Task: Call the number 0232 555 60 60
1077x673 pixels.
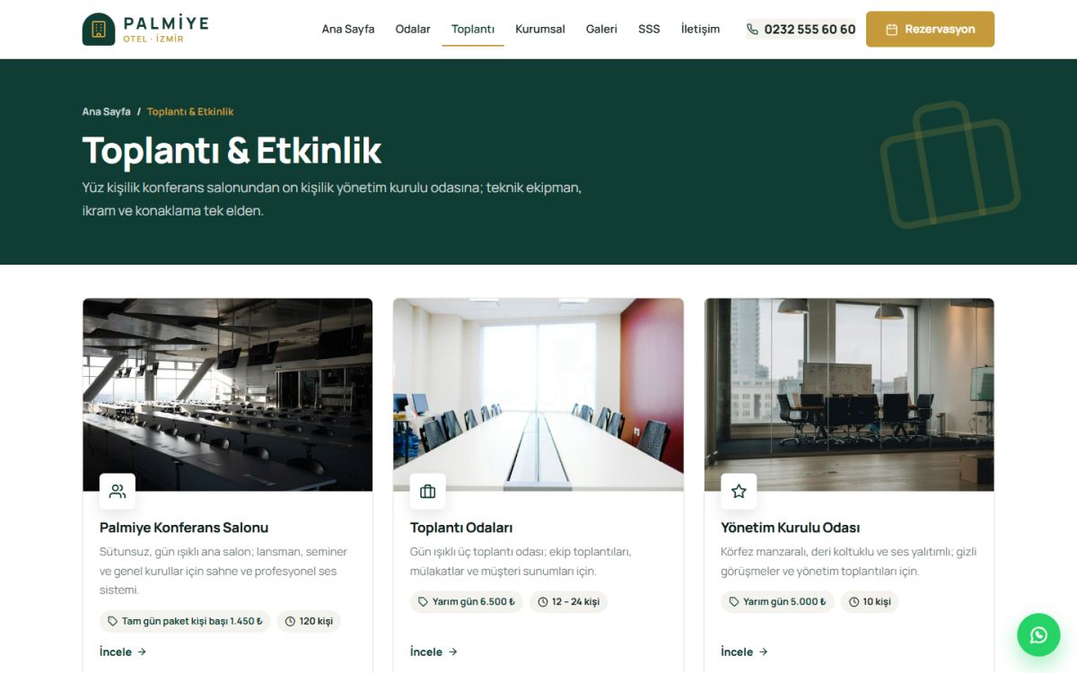Action: [801, 30]
